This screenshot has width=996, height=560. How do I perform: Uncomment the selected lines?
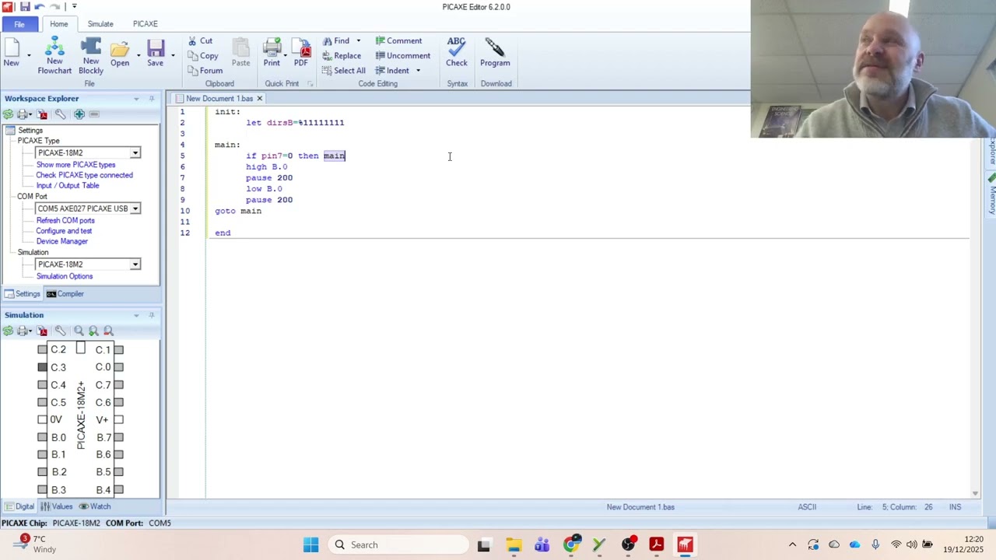pyautogui.click(x=402, y=55)
